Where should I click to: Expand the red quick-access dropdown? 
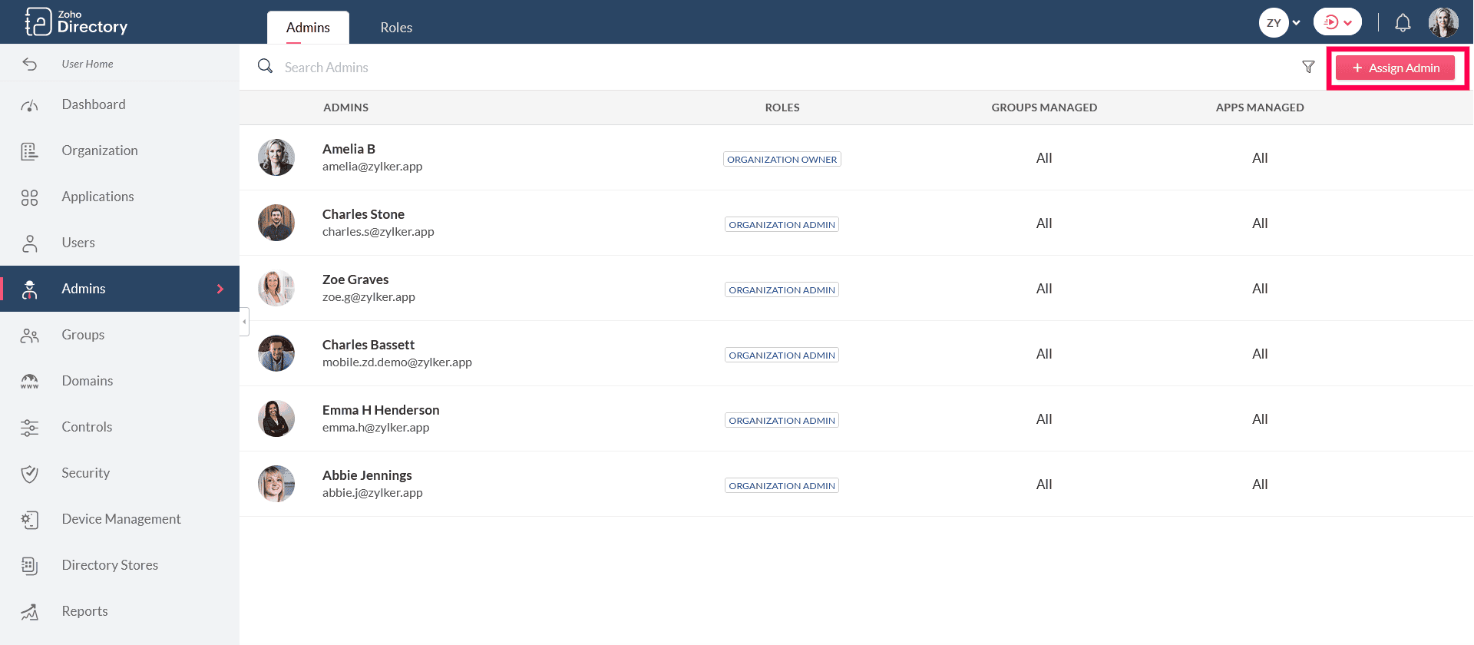pos(1337,22)
